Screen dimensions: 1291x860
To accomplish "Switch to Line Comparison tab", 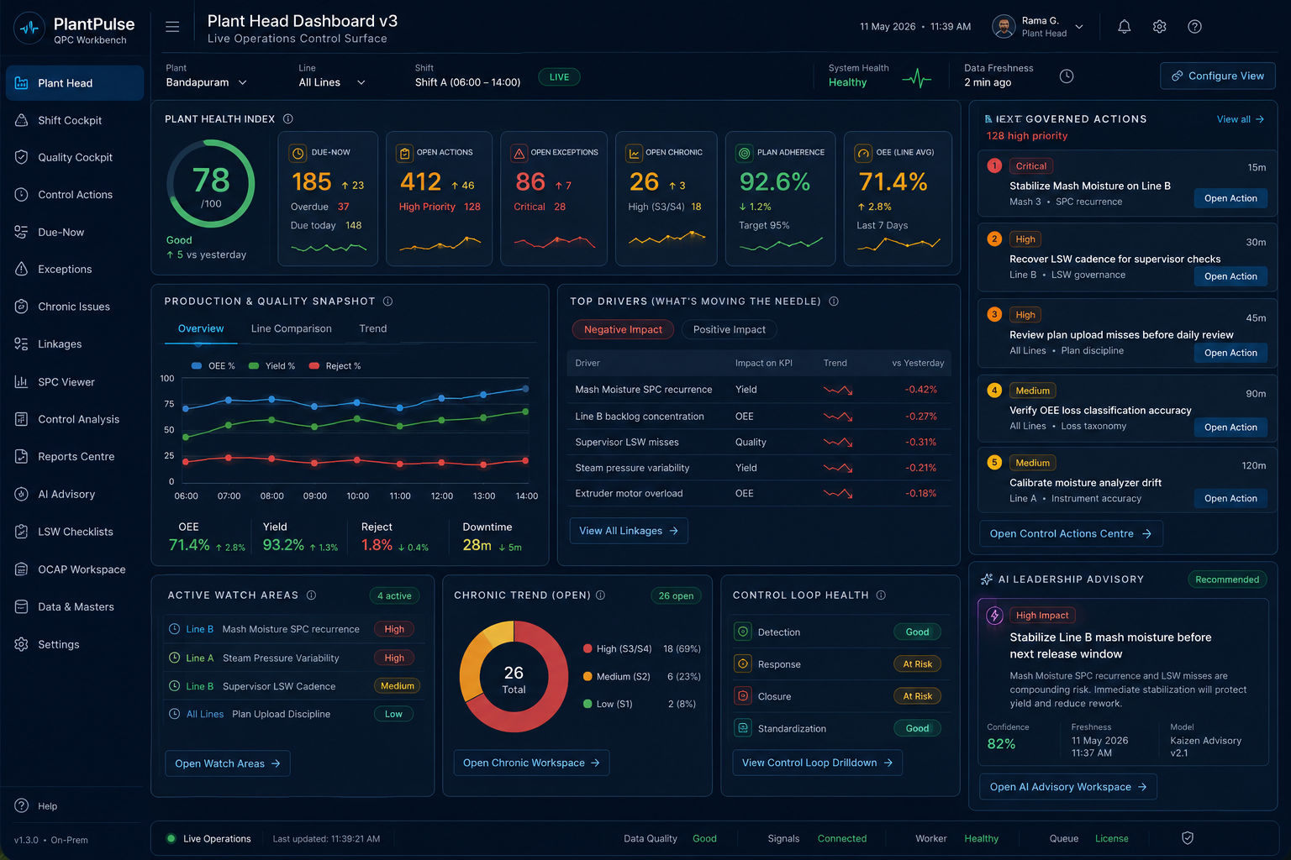I will (291, 328).
